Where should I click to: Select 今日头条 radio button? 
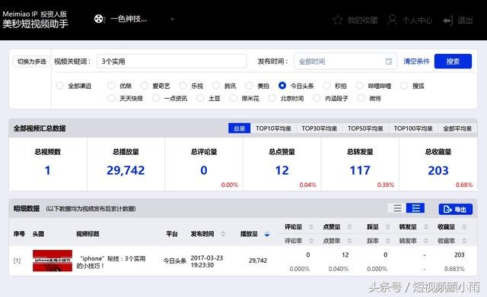282,86
